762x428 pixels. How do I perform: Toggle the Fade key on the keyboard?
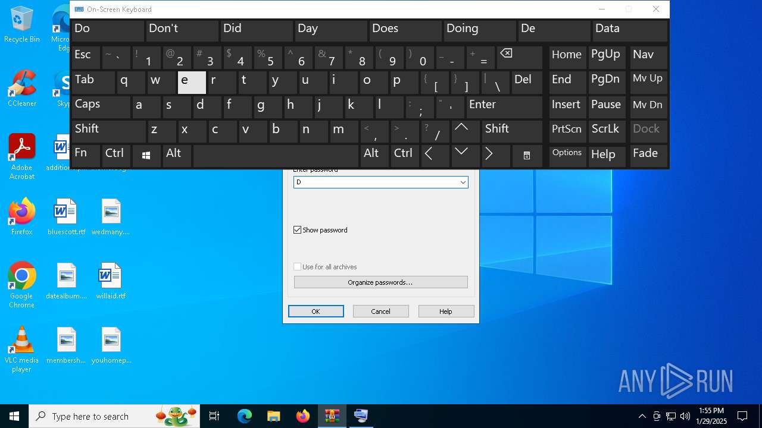click(648, 156)
